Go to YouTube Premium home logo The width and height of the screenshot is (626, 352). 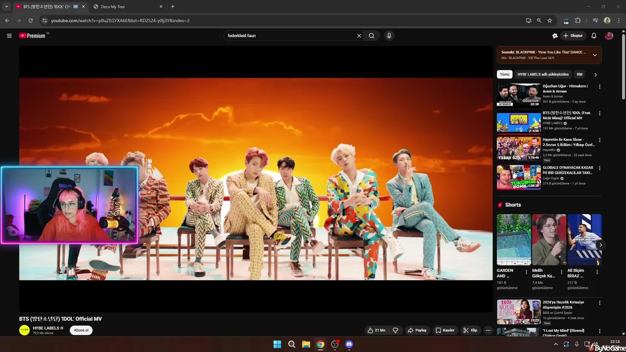tap(33, 36)
